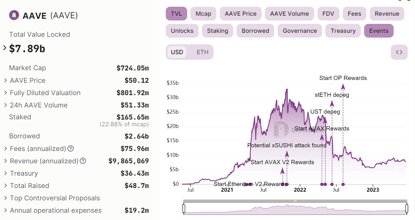Select the TVL chart tab

point(176,13)
